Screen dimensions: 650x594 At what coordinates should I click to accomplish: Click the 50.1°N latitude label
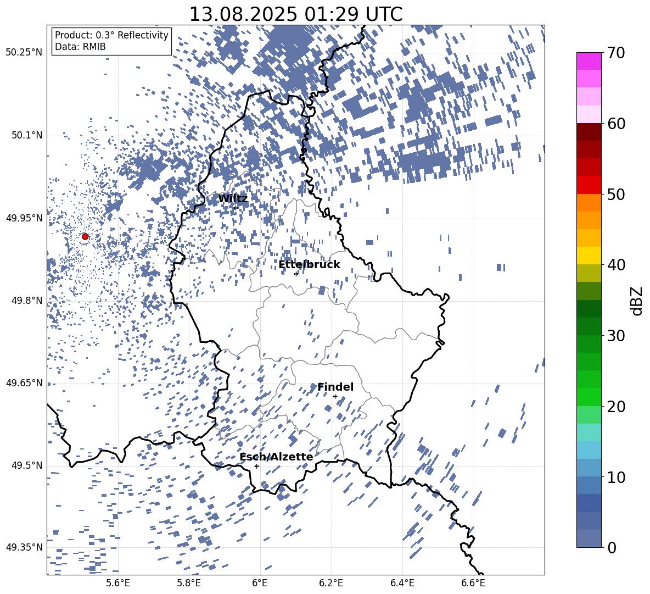[x=26, y=136]
